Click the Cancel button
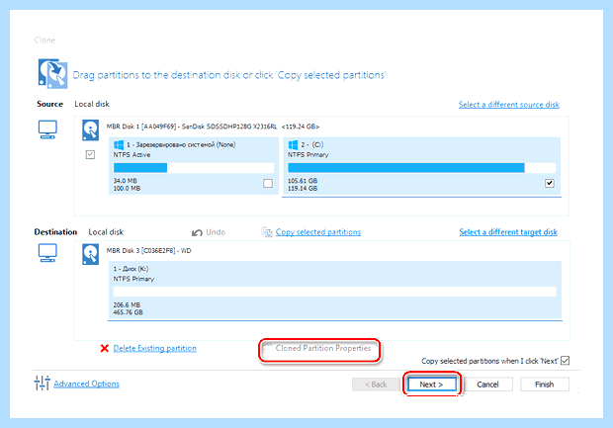Viewport: 613px width, 428px height. (487, 385)
